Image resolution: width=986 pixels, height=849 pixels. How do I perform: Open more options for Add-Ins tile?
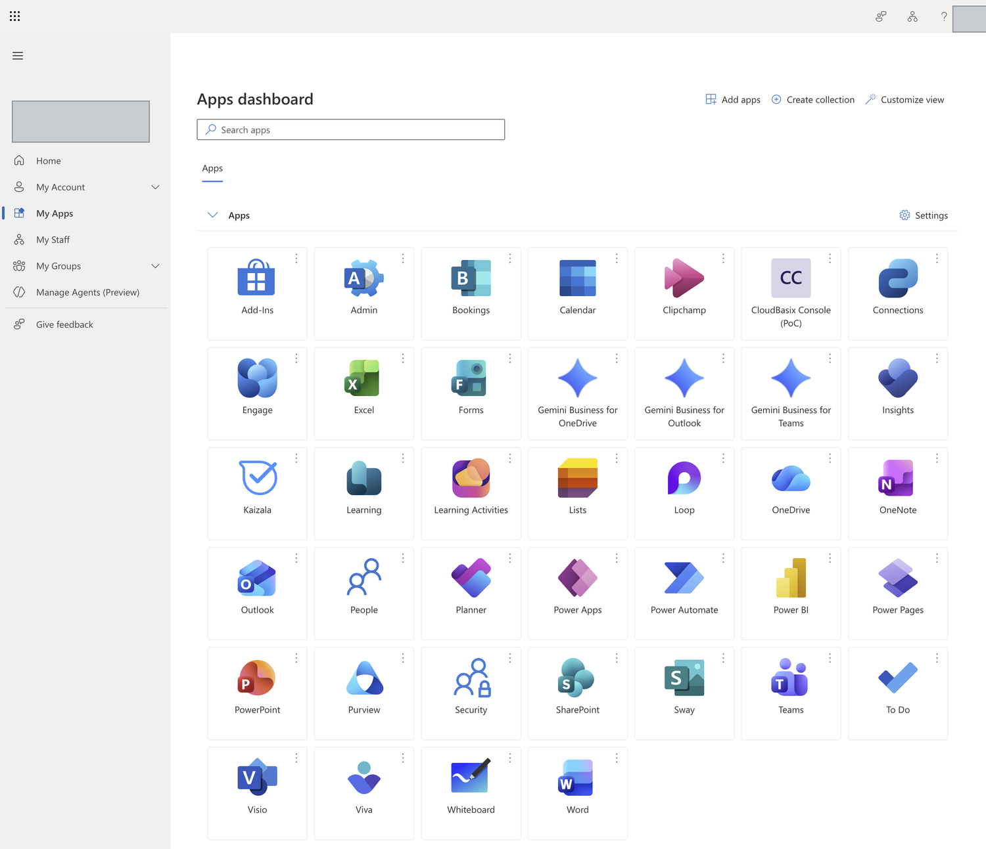click(296, 259)
